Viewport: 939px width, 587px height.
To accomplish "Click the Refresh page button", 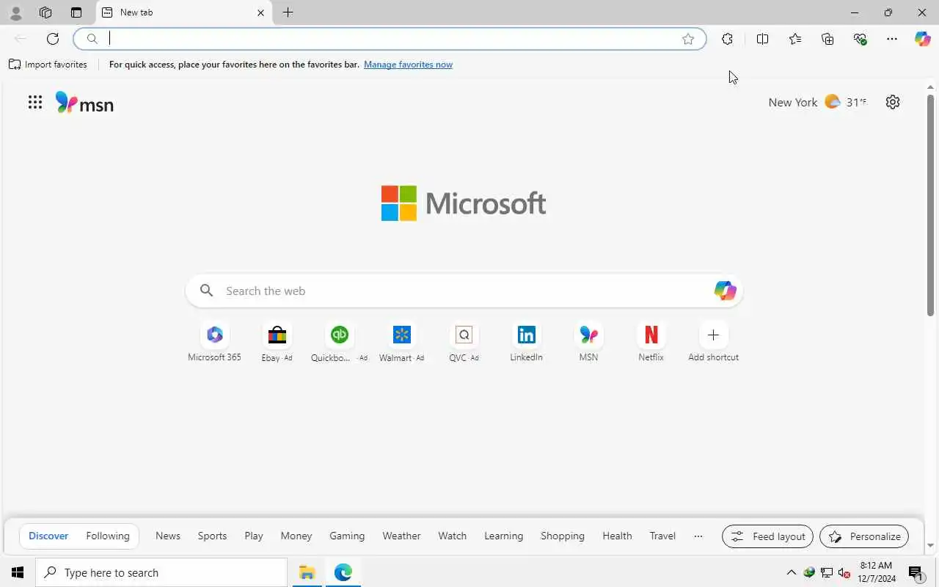I will 53,39.
